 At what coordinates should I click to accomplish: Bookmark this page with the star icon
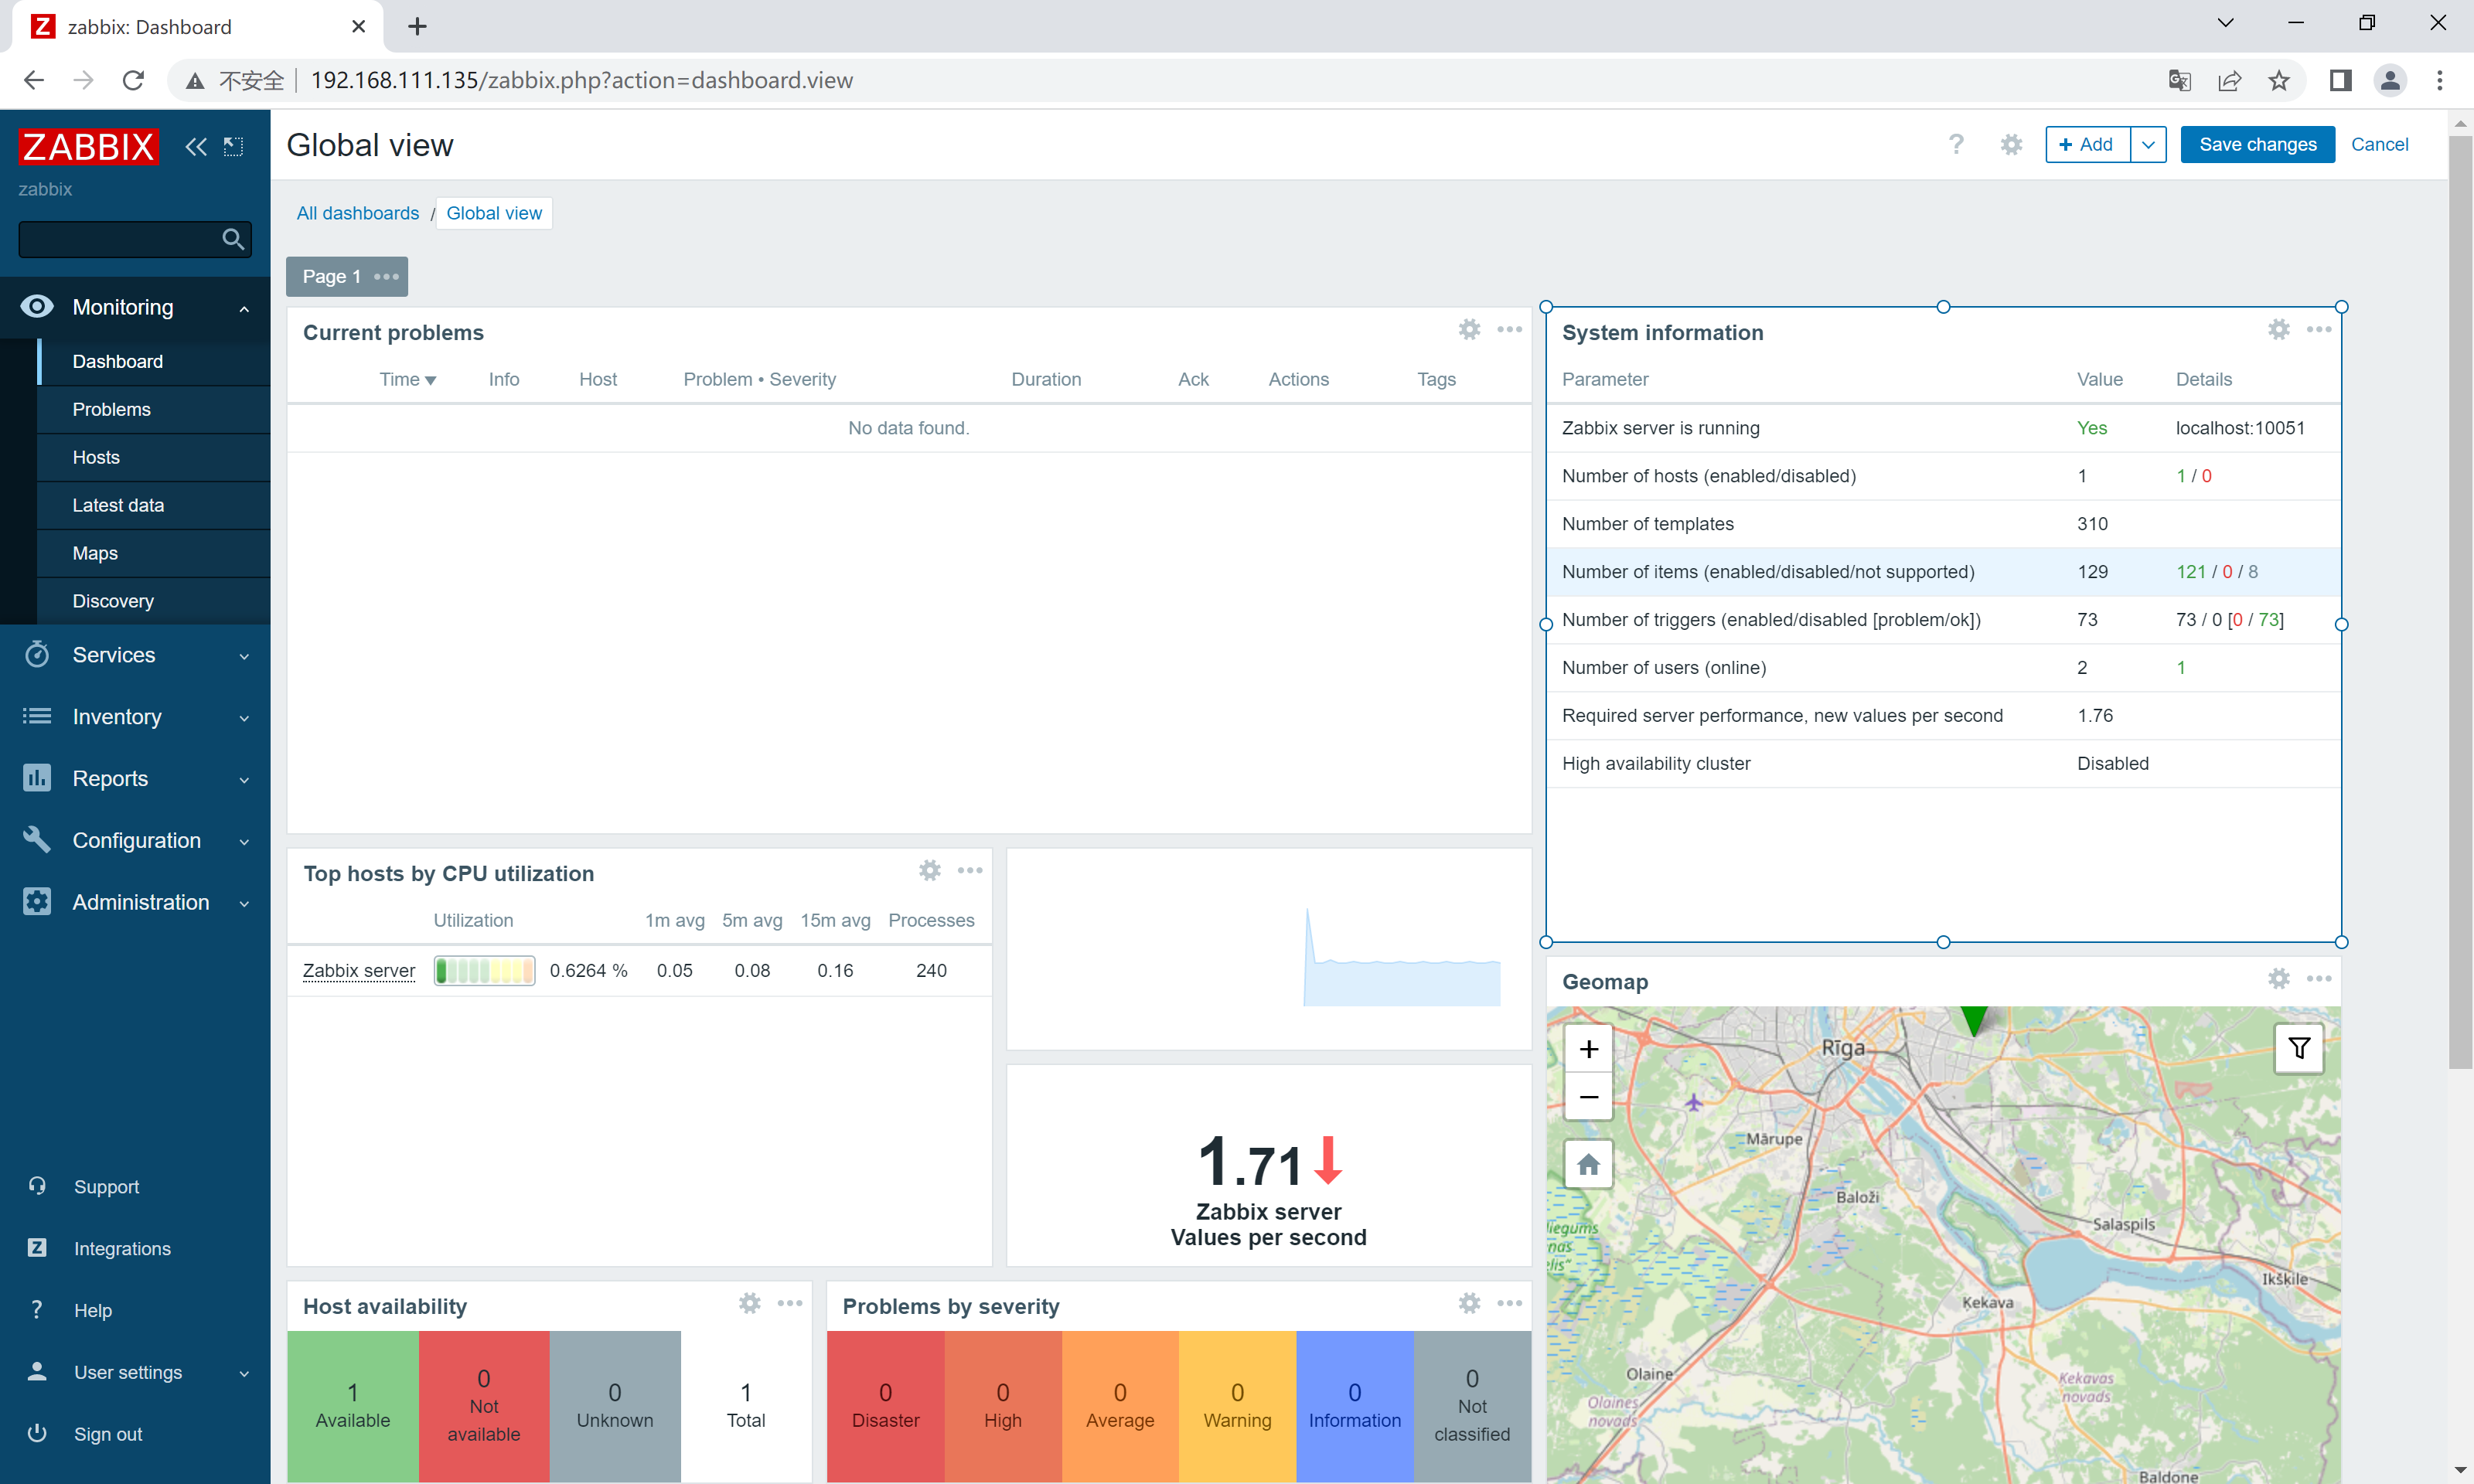(2279, 80)
